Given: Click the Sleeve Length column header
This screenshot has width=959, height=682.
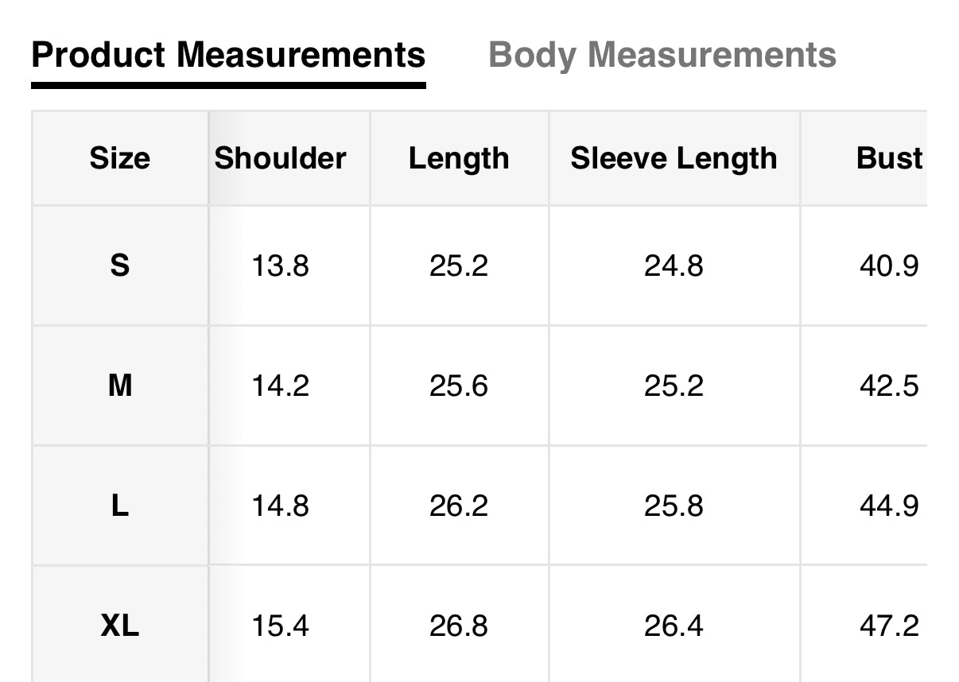Looking at the screenshot, I should tap(674, 158).
